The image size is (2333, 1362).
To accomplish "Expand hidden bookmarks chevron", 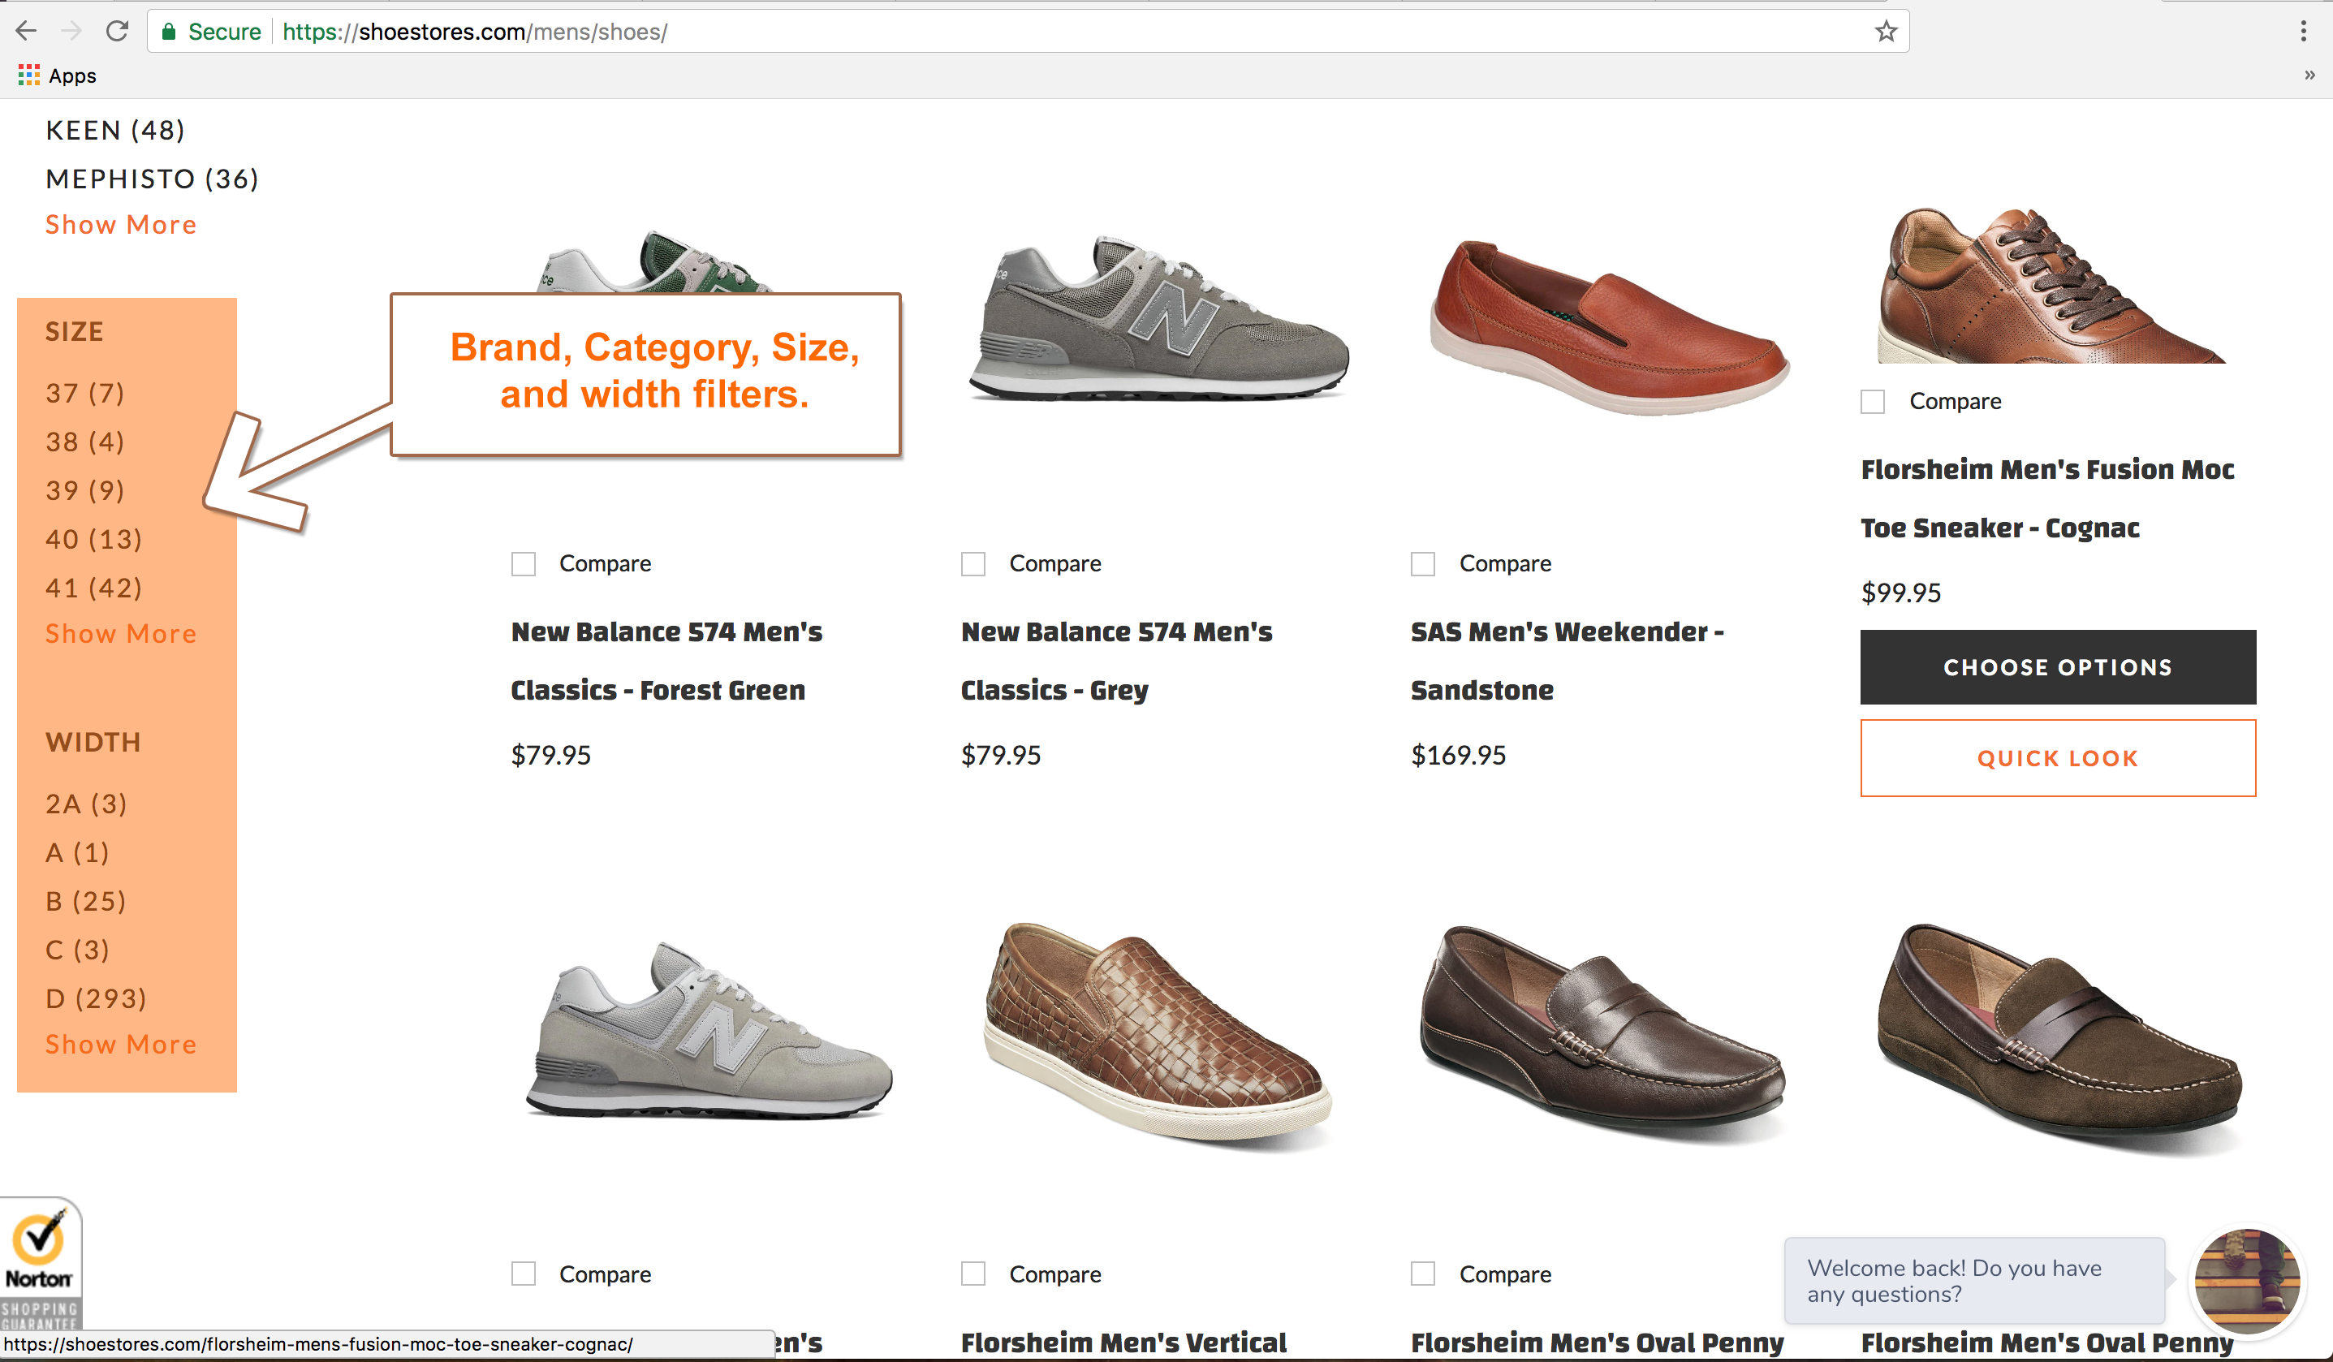I will [2309, 76].
